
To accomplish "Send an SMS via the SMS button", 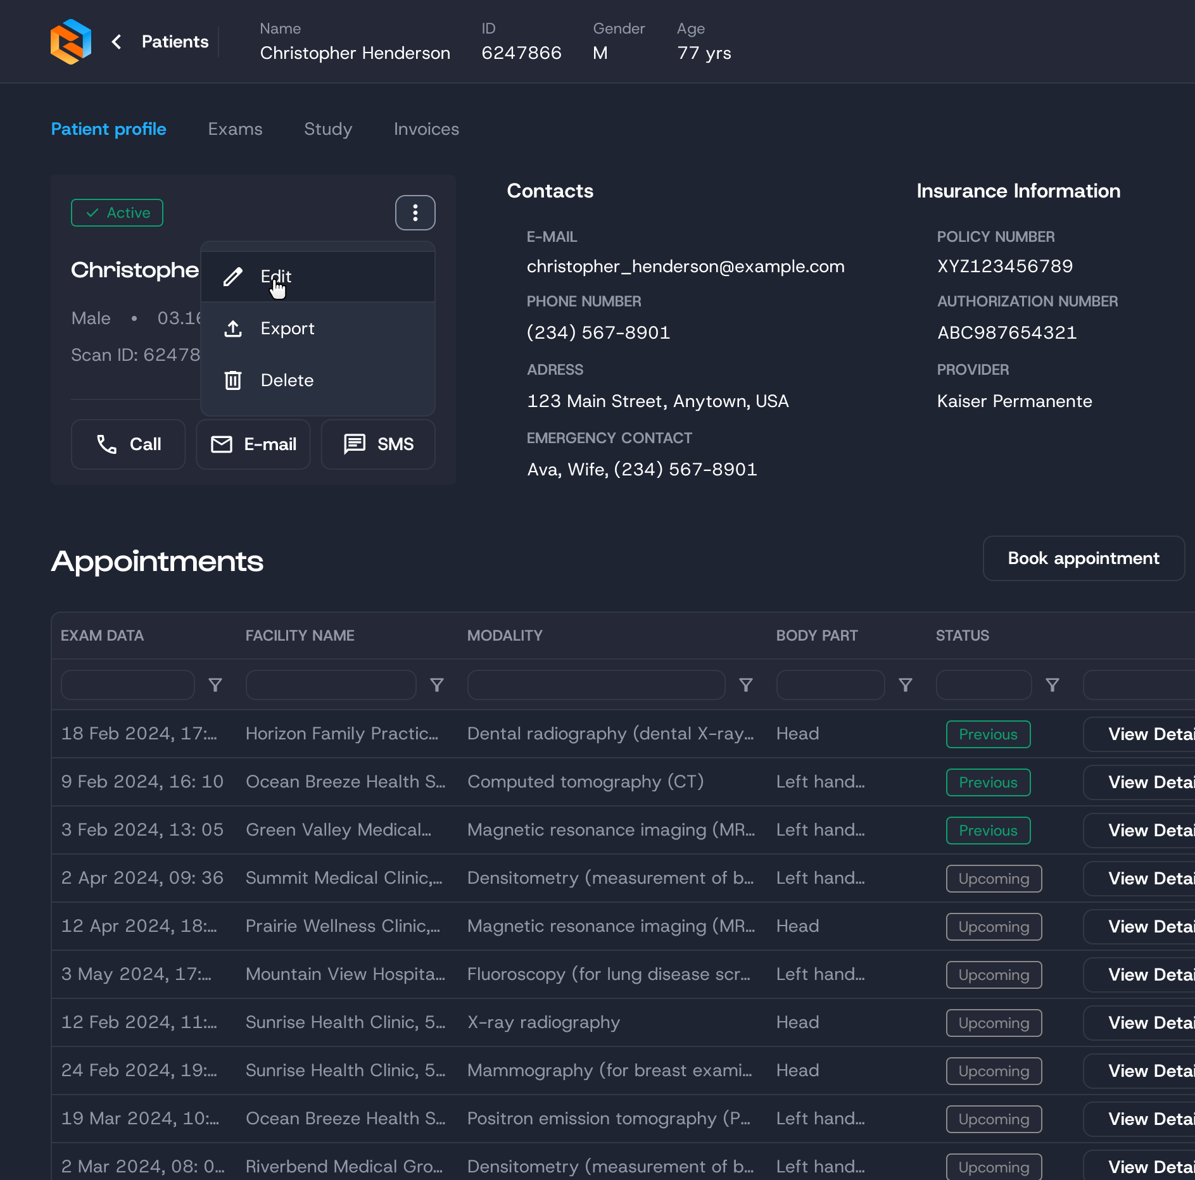I will tap(378, 444).
